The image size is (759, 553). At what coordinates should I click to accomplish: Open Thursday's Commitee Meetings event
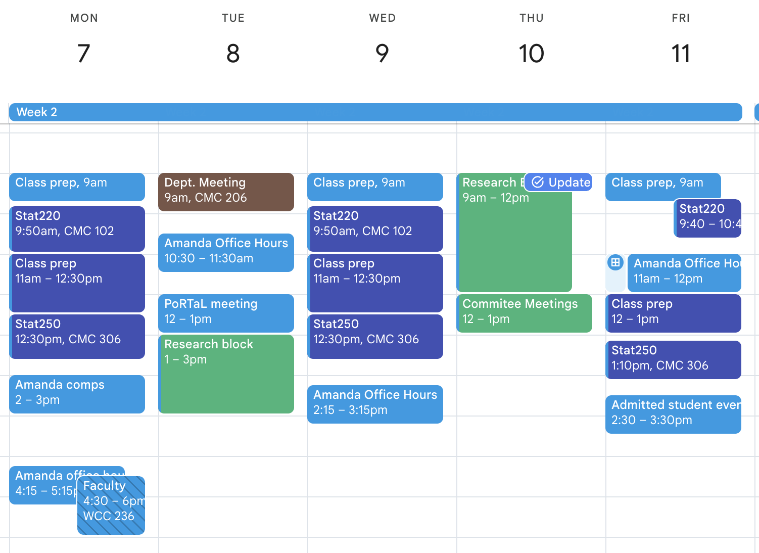[524, 313]
